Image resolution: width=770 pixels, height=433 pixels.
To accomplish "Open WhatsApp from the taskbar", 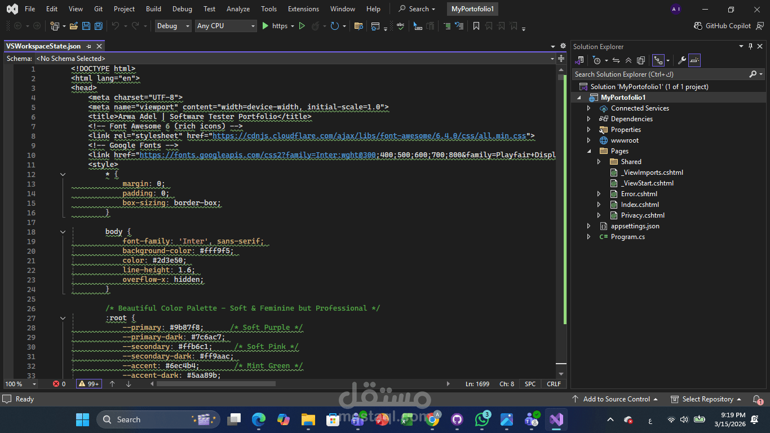I will point(482,419).
